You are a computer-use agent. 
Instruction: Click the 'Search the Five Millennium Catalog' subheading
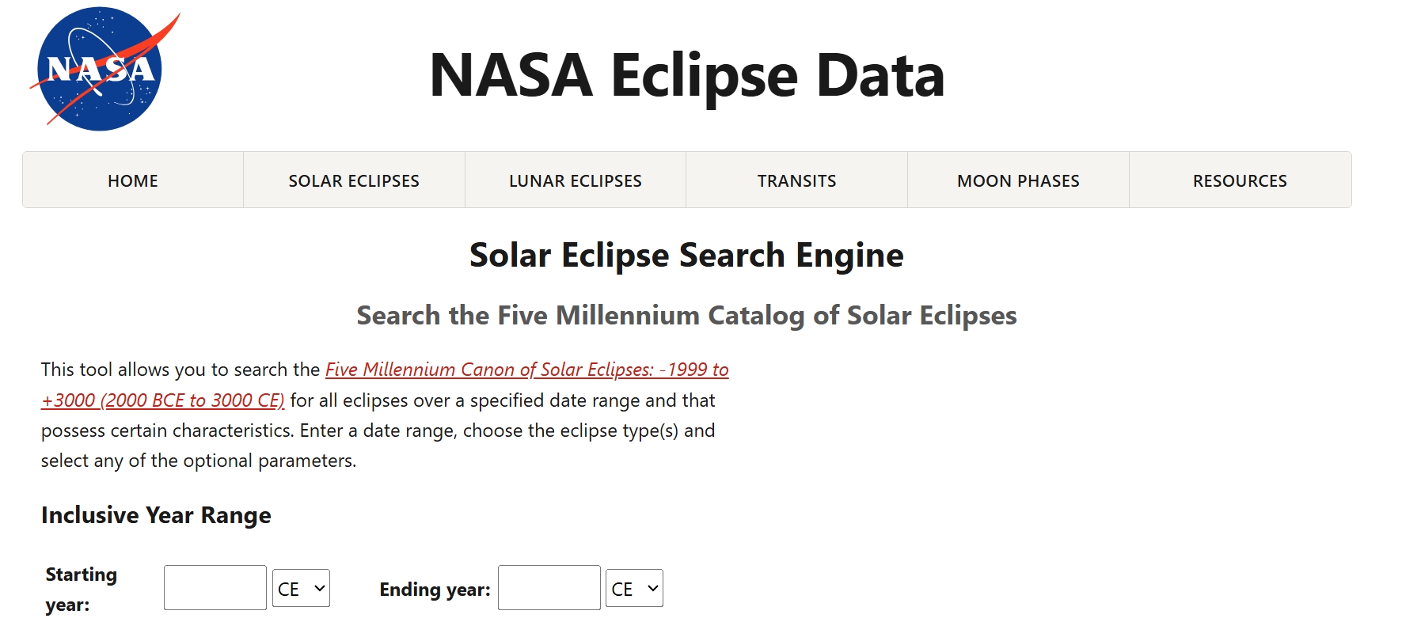coord(686,315)
